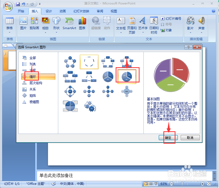
Task: Switch to slide sorter view
Action: coord(151,184)
